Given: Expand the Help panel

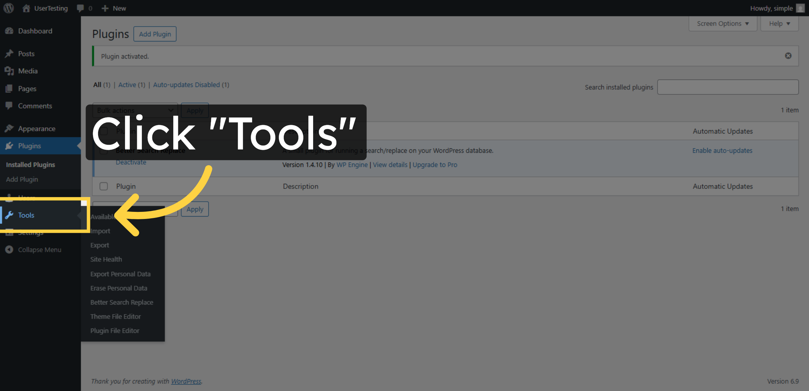Looking at the screenshot, I should click(x=779, y=23).
